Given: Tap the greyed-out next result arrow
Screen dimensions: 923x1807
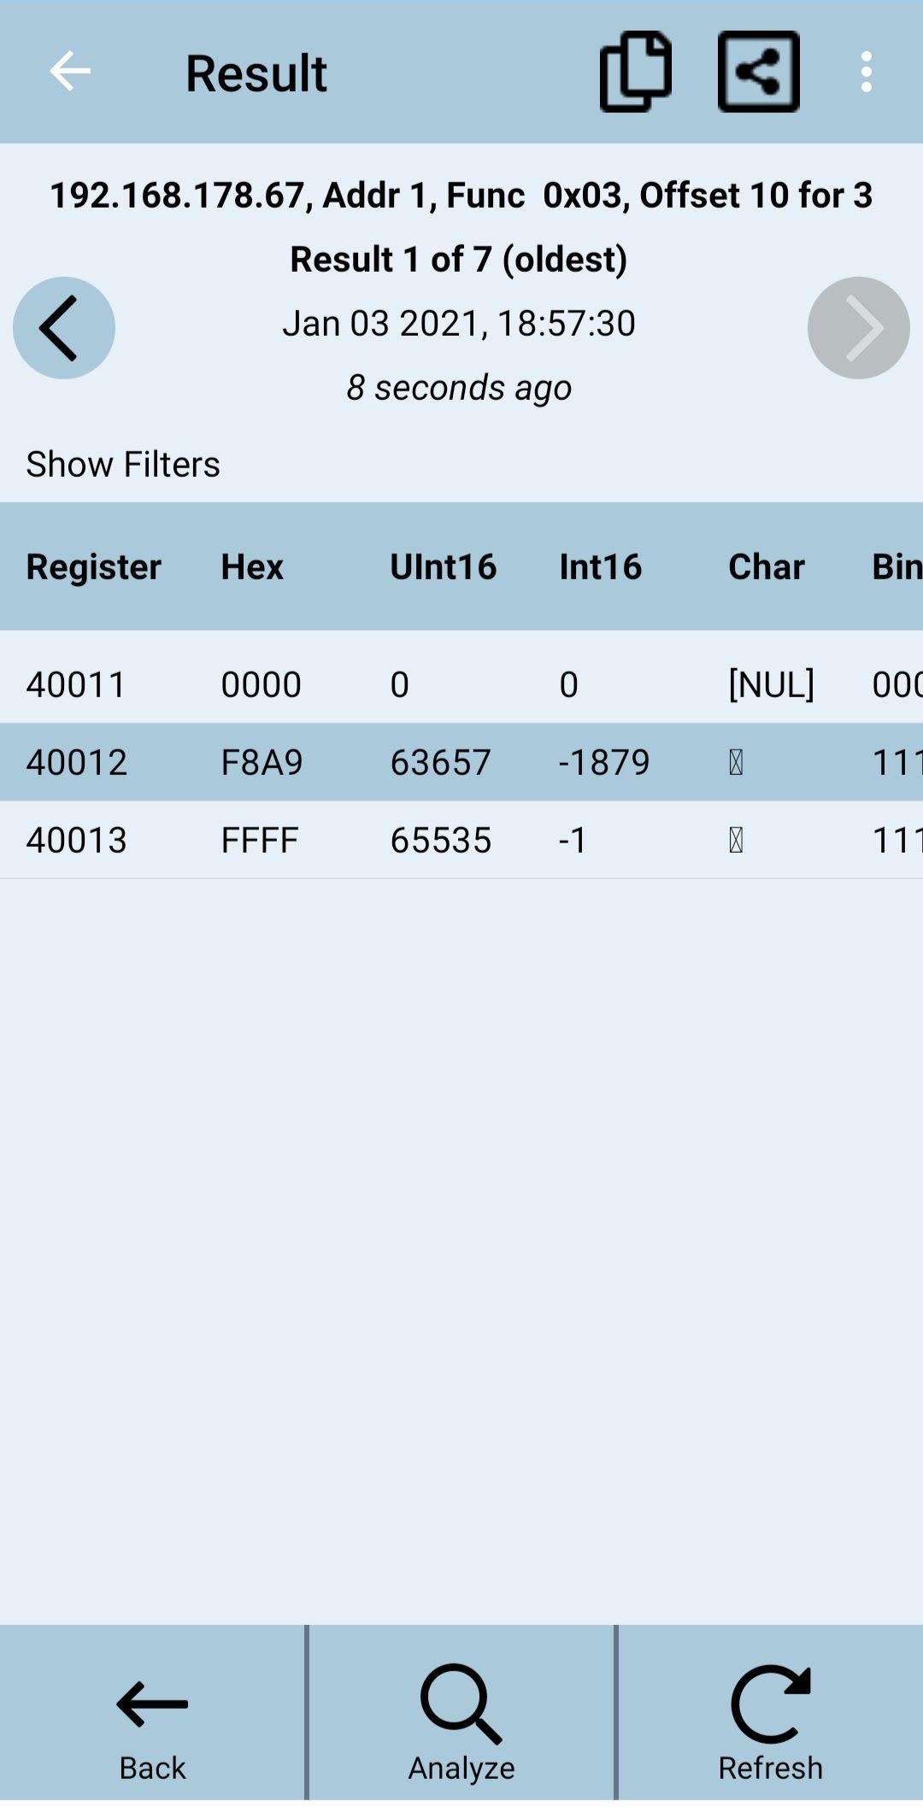Looking at the screenshot, I should click(858, 328).
